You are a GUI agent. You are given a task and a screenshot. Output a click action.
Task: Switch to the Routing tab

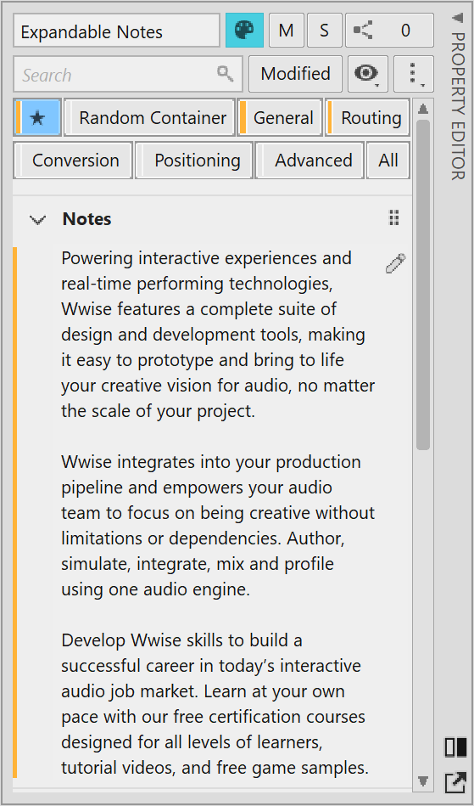pos(367,118)
